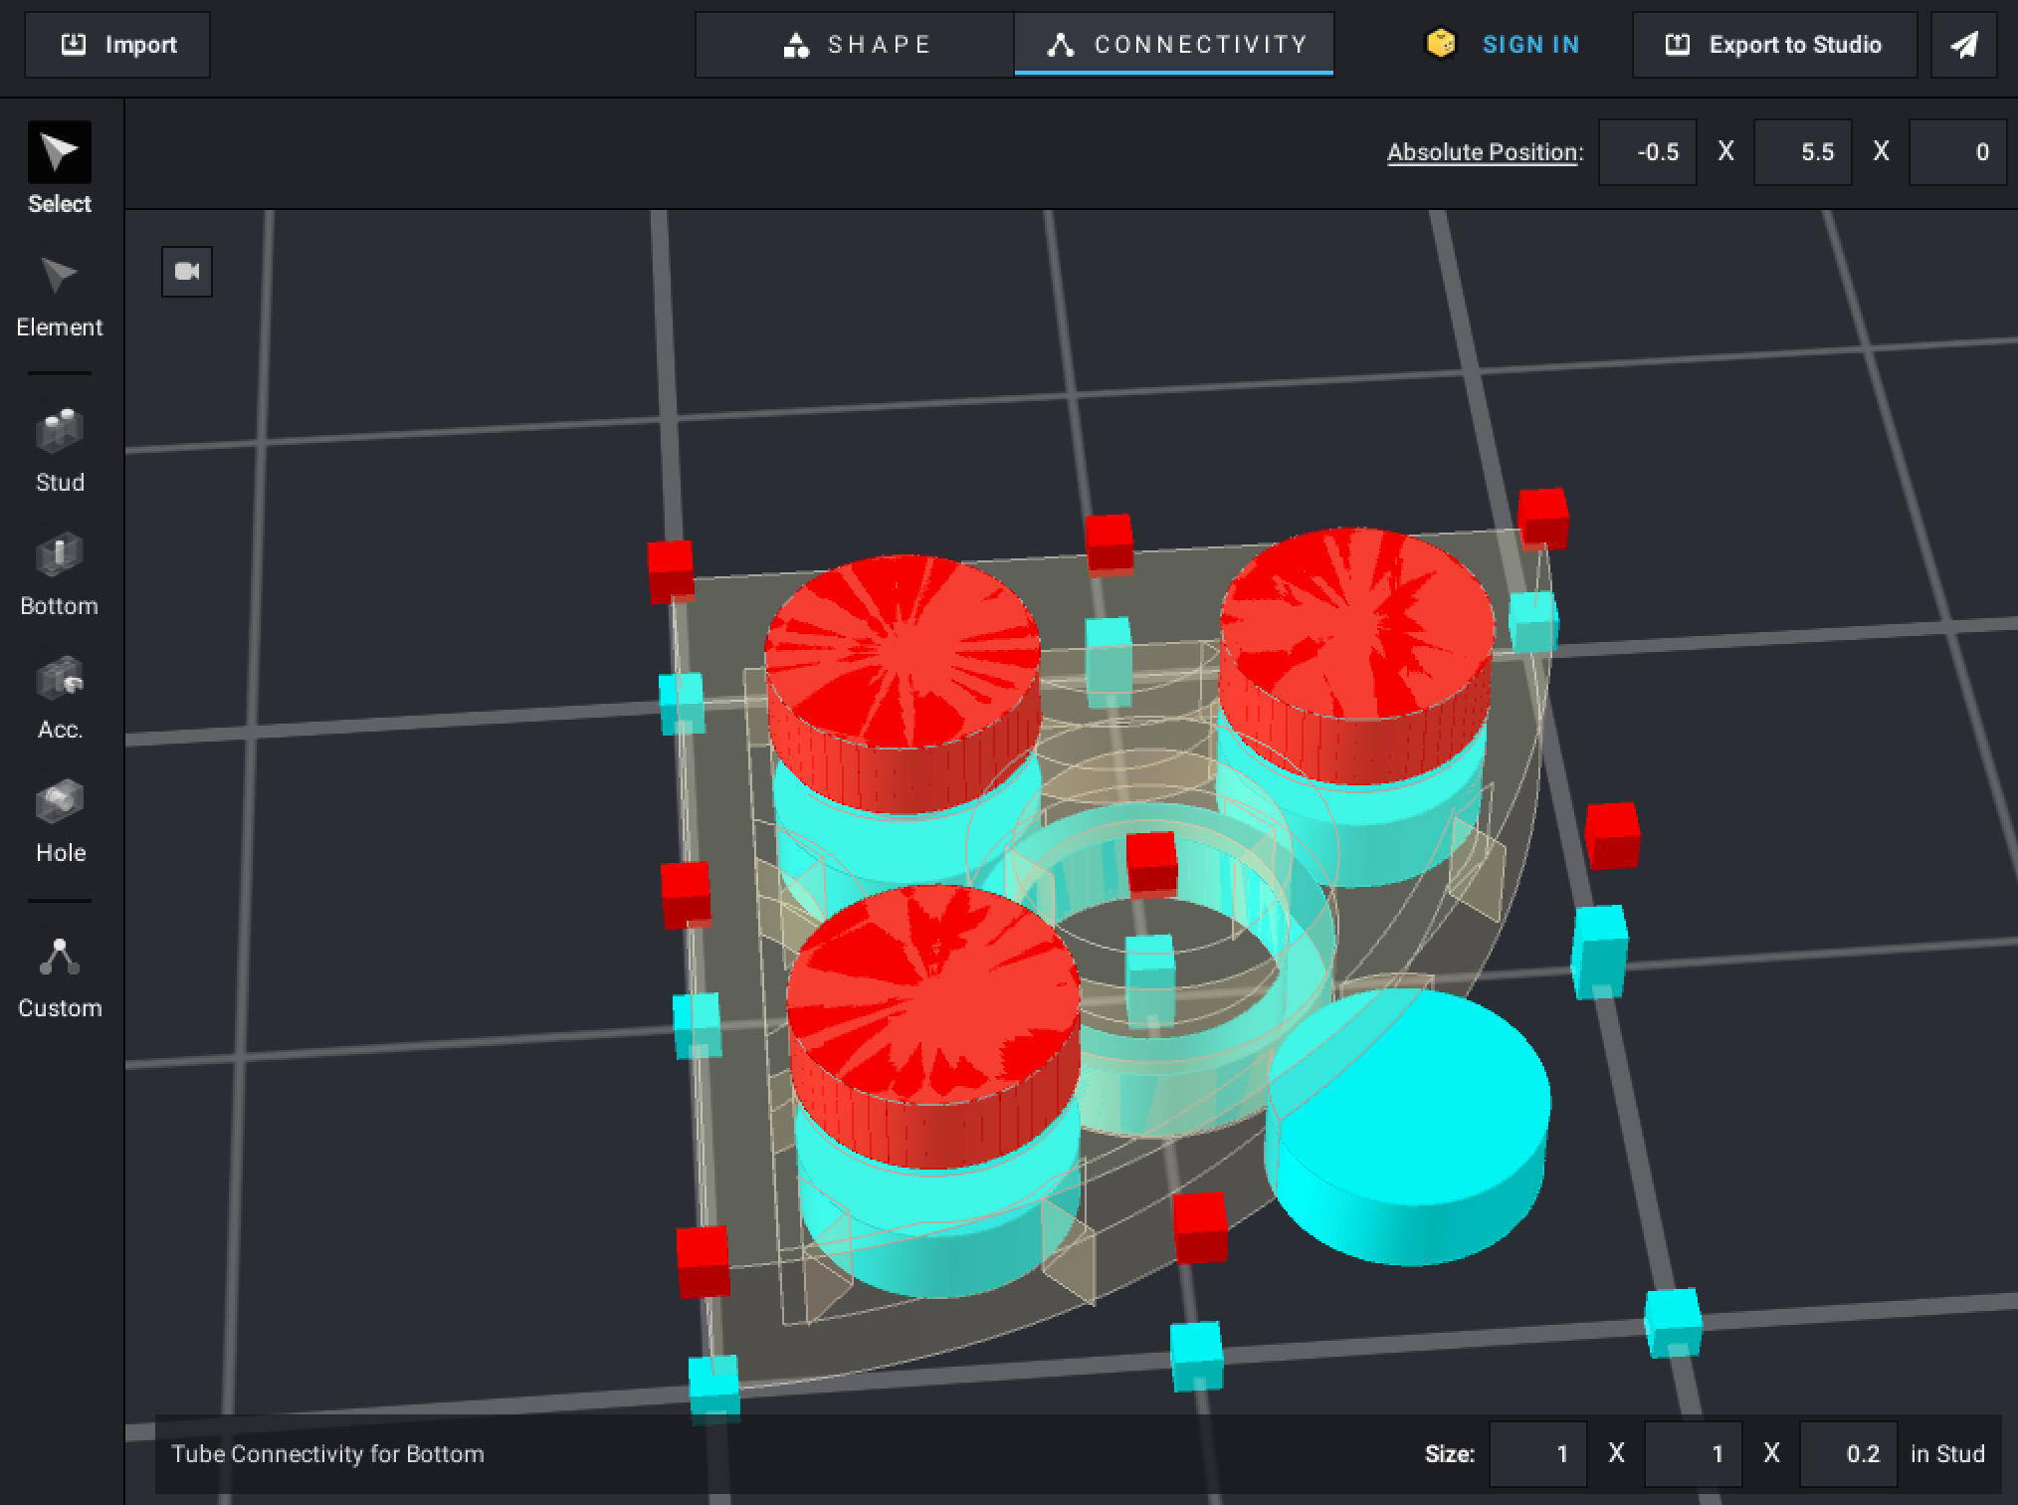The width and height of the screenshot is (2018, 1505).
Task: Select the Bottom connectivity tool
Action: click(x=60, y=572)
